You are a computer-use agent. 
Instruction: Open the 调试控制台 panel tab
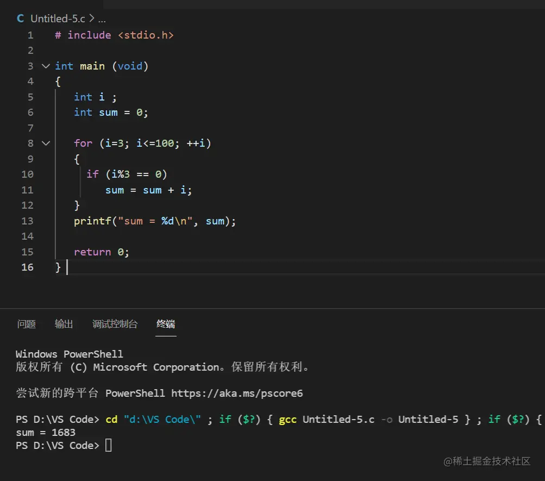115,324
